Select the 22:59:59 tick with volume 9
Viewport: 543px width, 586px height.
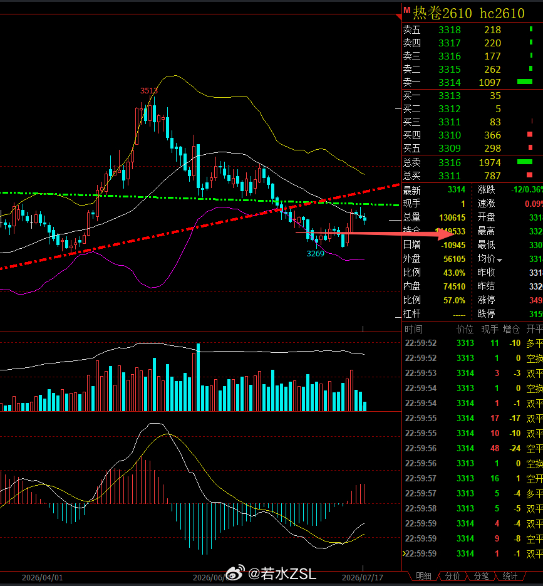coord(472,539)
